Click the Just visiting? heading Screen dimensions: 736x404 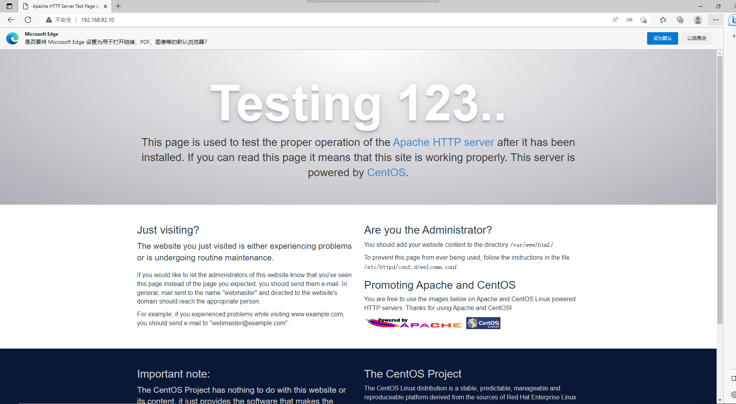168,230
